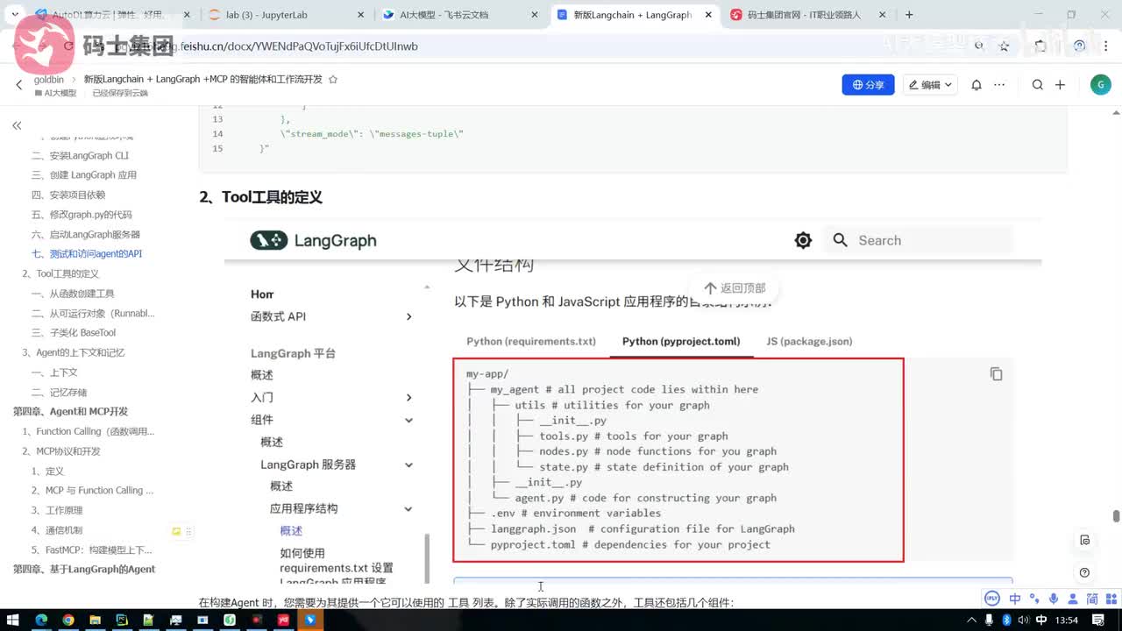This screenshot has height=631, width=1122.
Task: Jump to 第四章、Agent和 MCP开发 outline item
Action: pos(70,412)
